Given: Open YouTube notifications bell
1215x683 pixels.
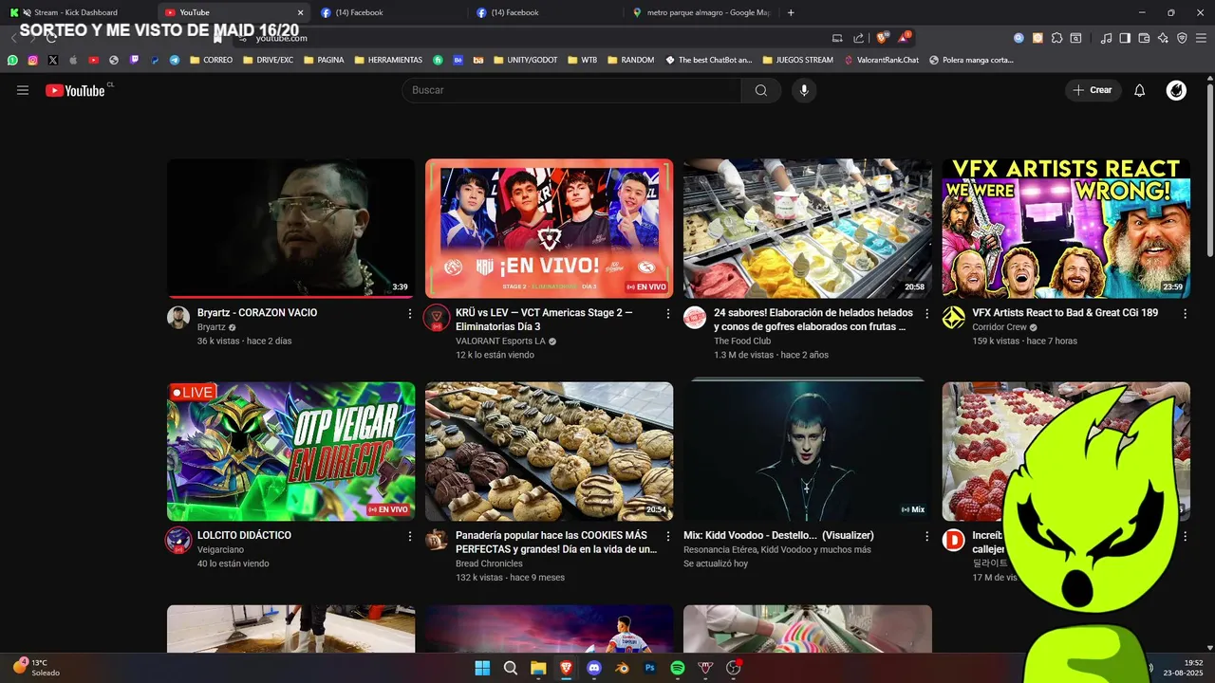Looking at the screenshot, I should click(x=1140, y=90).
